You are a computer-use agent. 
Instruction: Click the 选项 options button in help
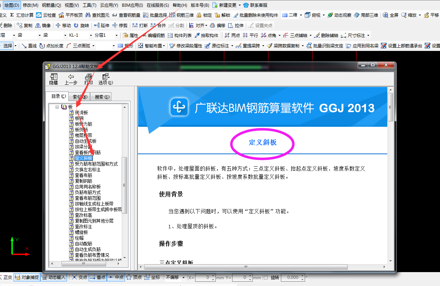[x=106, y=79]
